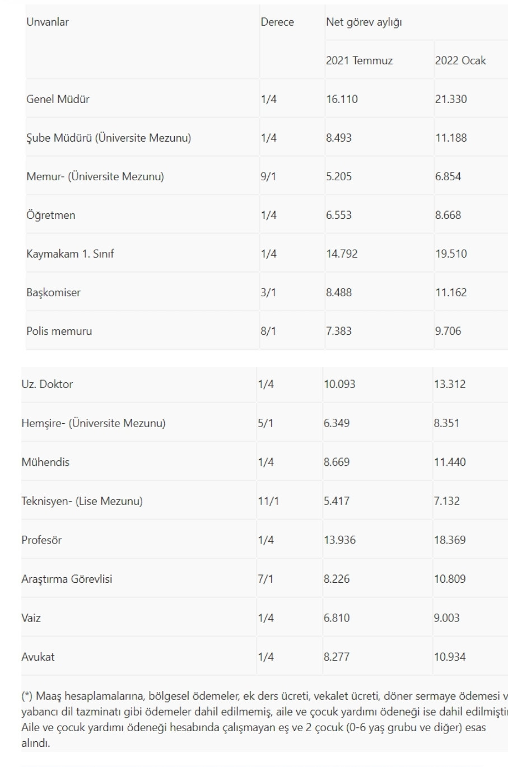
Task: Click Hemşire 2021 salary value 6.349
Action: click(x=336, y=423)
